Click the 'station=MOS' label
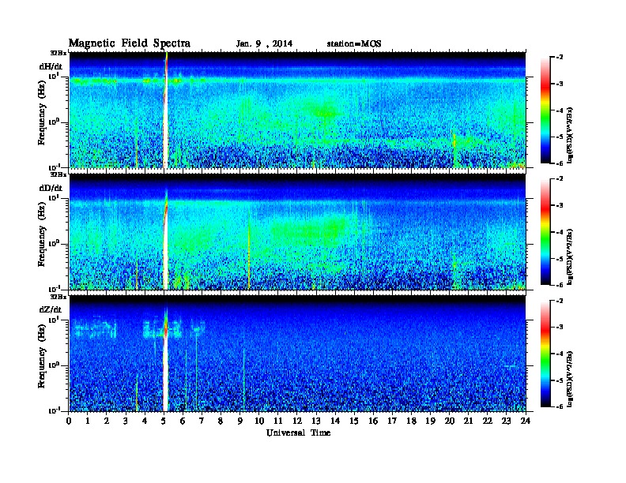 click(354, 44)
